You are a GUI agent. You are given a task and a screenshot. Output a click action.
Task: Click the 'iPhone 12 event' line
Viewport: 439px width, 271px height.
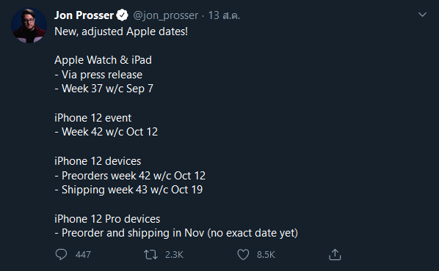(92, 118)
